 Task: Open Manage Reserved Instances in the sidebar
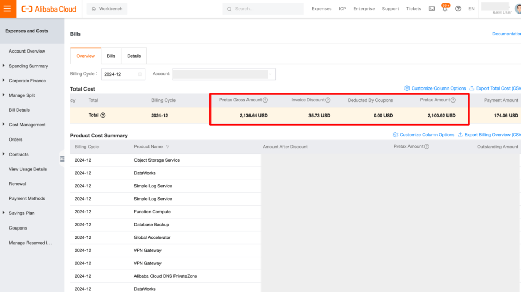[30, 243]
